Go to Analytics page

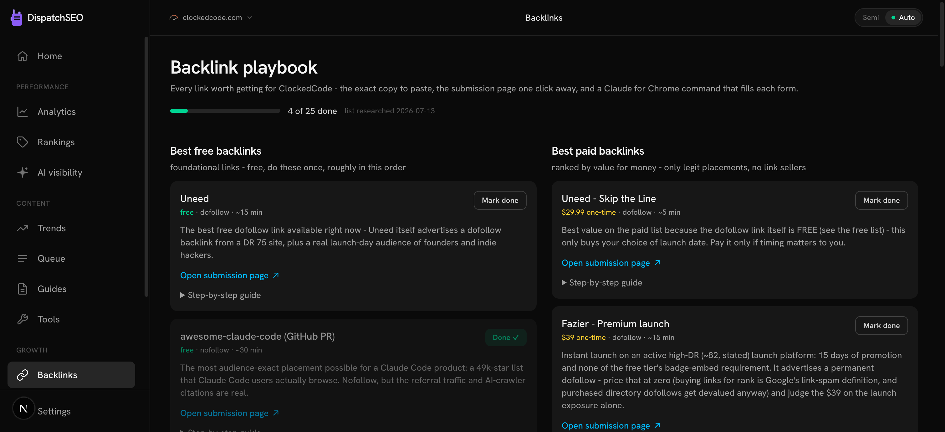[x=71, y=111]
